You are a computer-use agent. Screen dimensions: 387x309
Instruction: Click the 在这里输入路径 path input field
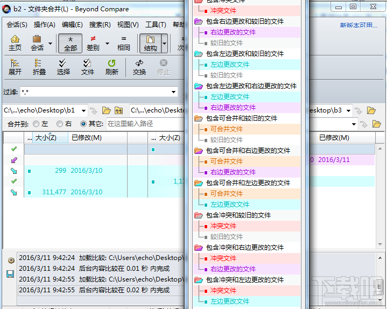click(x=146, y=124)
